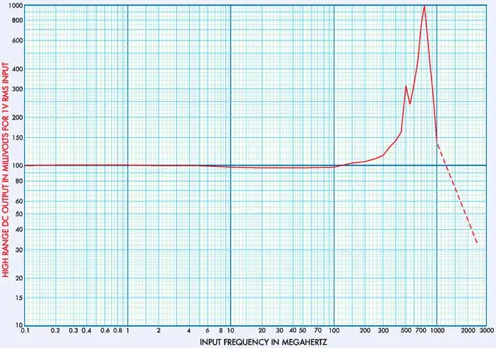The height and width of the screenshot is (348, 496).
Task: Select the "800" output axis label
Action: [18, 21]
